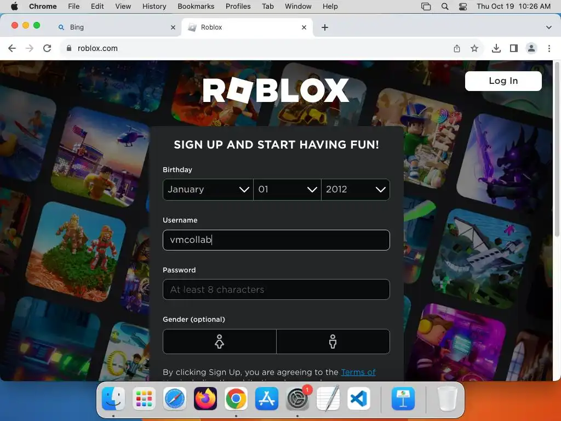This screenshot has width=561, height=421.
Task: Open the birthday month dropdown
Action: [208, 189]
